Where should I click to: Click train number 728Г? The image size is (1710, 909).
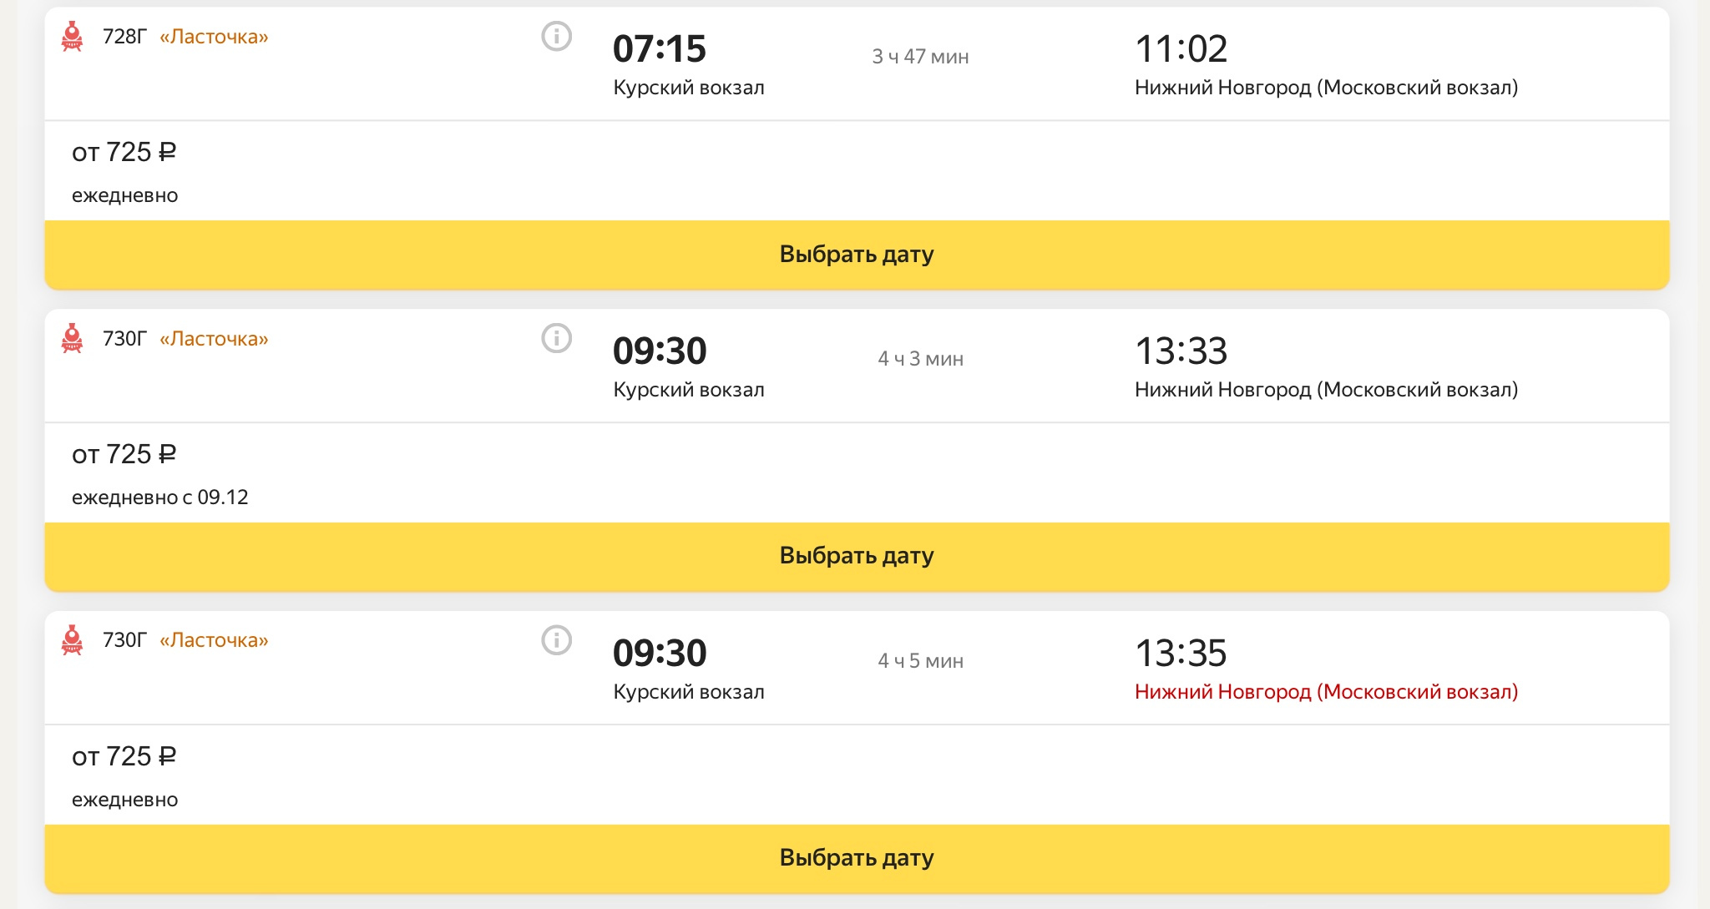tap(124, 37)
